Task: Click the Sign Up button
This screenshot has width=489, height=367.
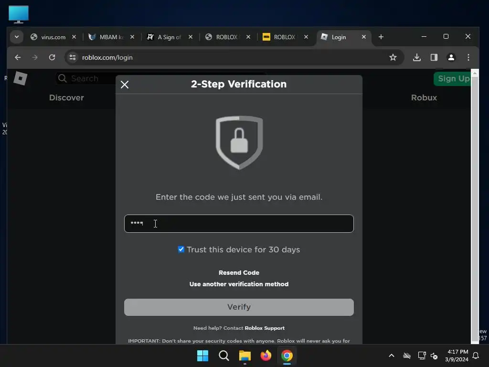Action: pyautogui.click(x=453, y=79)
